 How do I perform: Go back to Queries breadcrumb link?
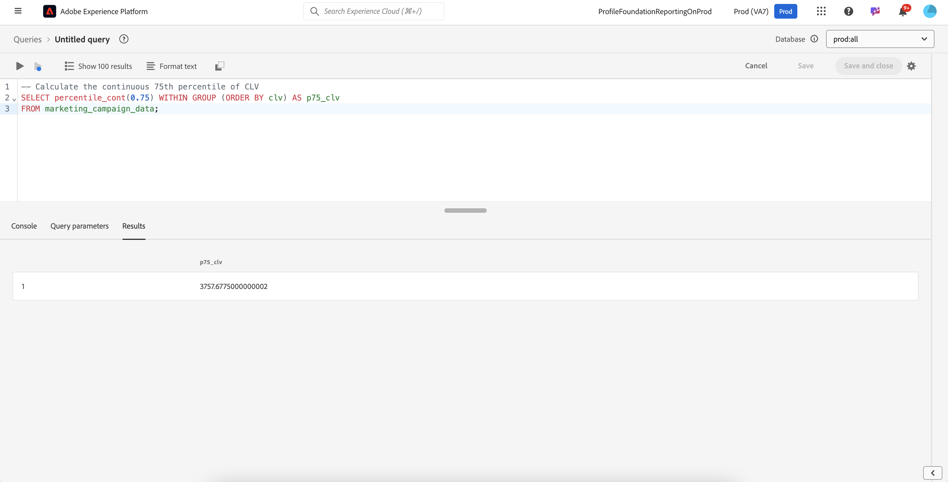point(28,40)
